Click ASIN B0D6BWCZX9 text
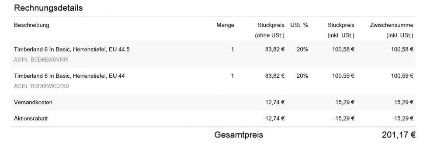The width and height of the screenshot is (437, 158). pyautogui.click(x=42, y=86)
